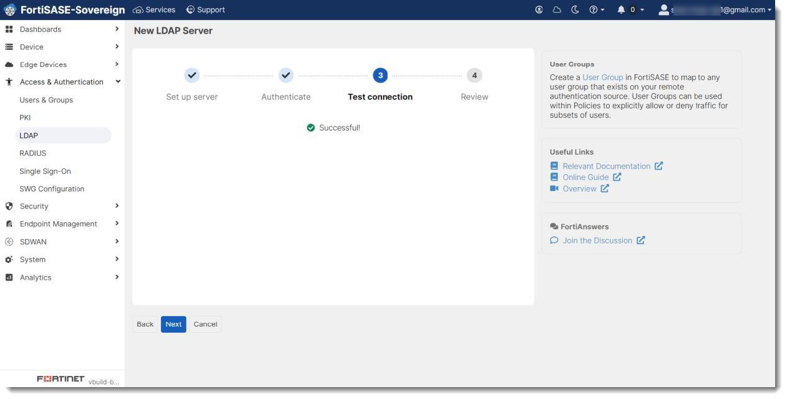Expand the Dashboards menu chevron
The image size is (787, 399).
click(117, 29)
